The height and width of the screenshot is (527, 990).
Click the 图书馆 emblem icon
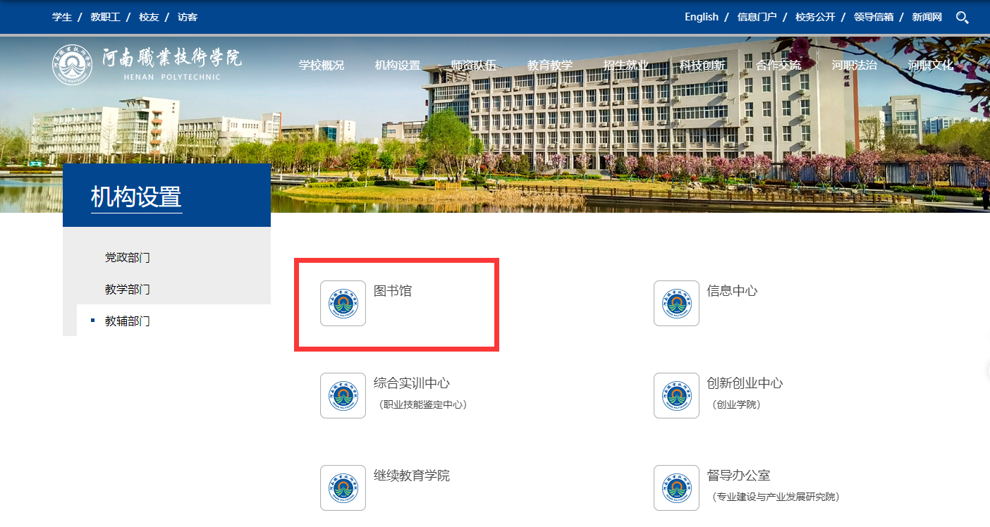click(x=343, y=304)
